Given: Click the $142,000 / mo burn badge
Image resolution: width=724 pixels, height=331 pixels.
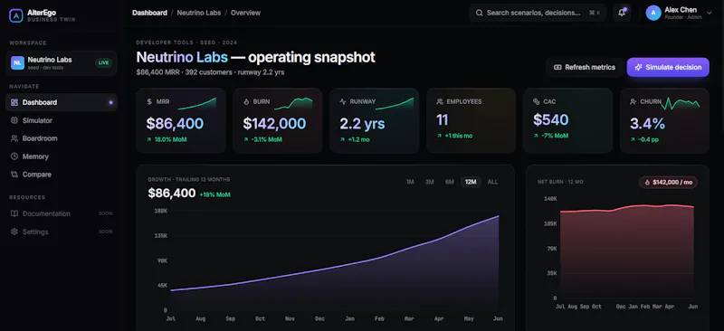Looking at the screenshot, I should (668, 183).
